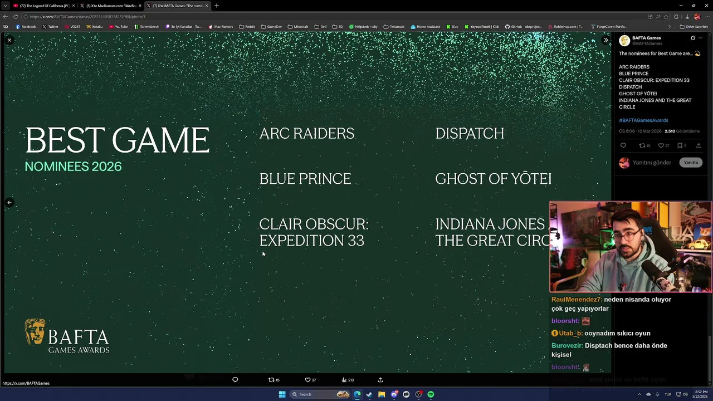Open the tweet's three-dot more menu
The height and width of the screenshot is (401, 713).
click(x=701, y=38)
